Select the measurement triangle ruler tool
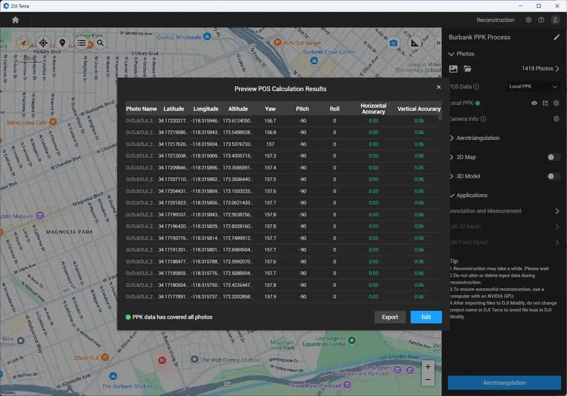Image resolution: width=567 pixels, height=396 pixels. 415,43
